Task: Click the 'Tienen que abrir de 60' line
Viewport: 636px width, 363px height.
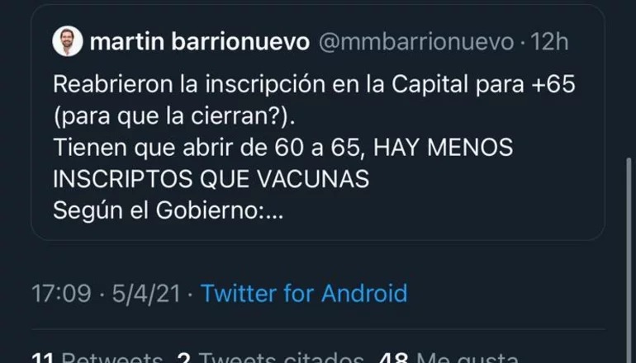Action: coord(282,147)
